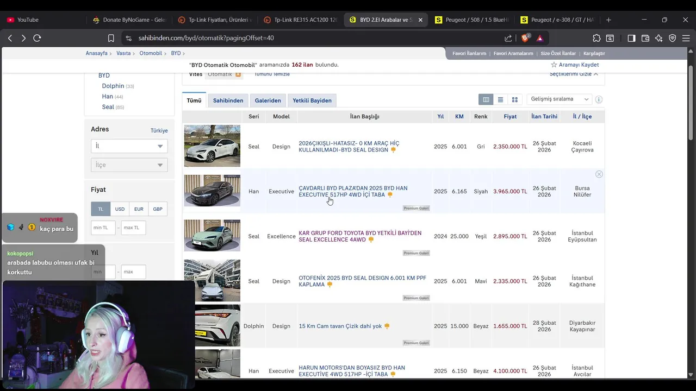This screenshot has width=696, height=391.
Task: Switch to the YouTube browser tab
Action: pos(42,20)
